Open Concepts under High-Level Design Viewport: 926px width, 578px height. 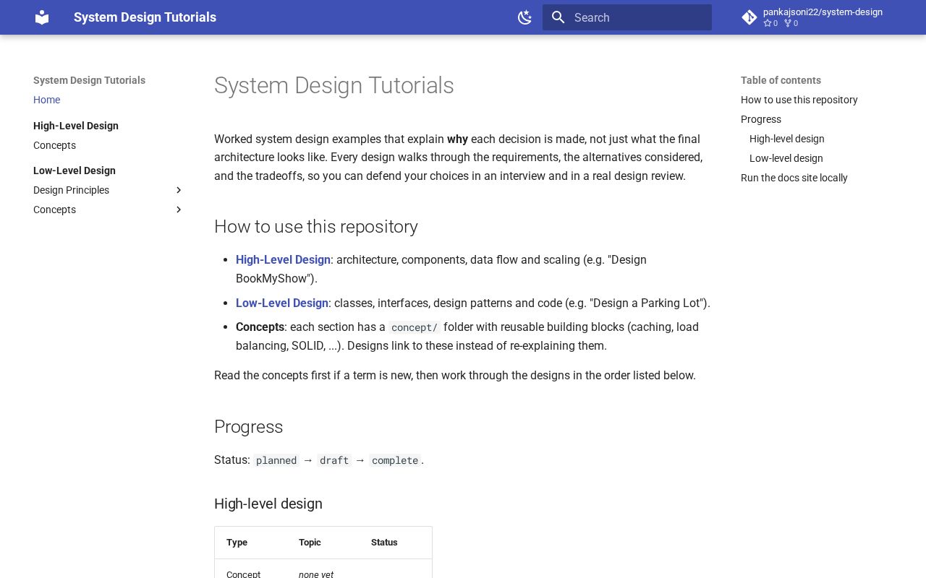pos(54,145)
